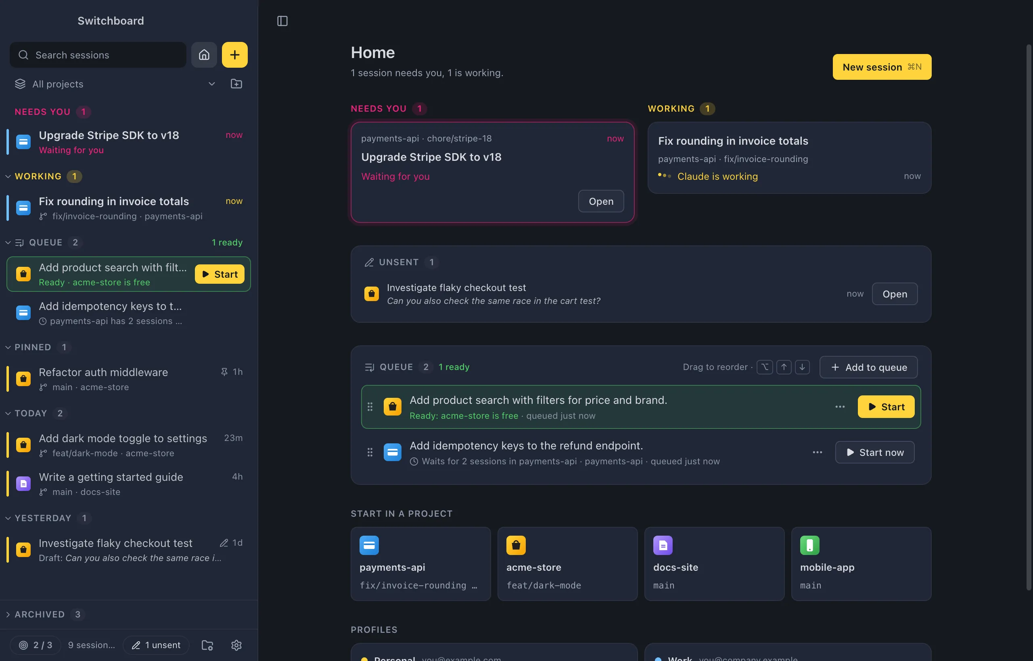Select Upgrade Stripe SDK to v18 in sidebar
1033x661 pixels.
(x=128, y=142)
